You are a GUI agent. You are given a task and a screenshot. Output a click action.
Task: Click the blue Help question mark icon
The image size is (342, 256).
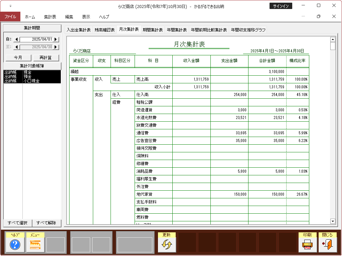tap(15, 245)
